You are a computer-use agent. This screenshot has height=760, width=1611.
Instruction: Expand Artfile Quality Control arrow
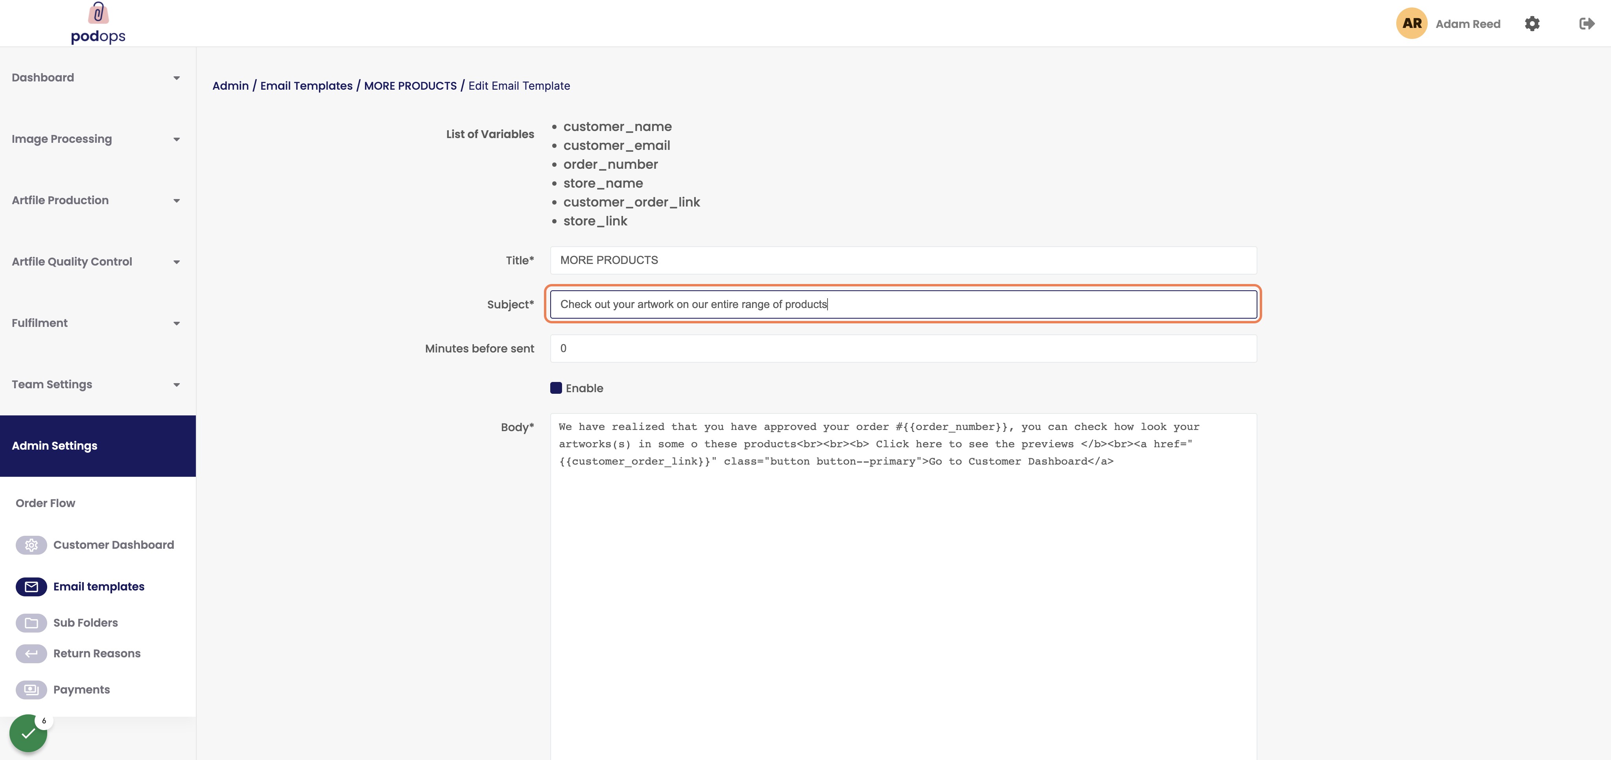point(176,262)
